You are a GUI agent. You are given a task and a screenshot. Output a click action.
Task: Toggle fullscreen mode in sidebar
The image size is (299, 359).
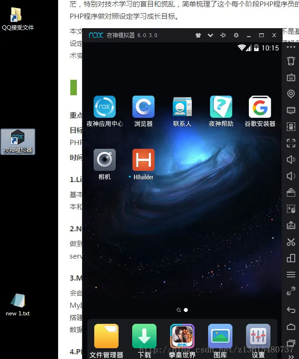[x=291, y=143]
